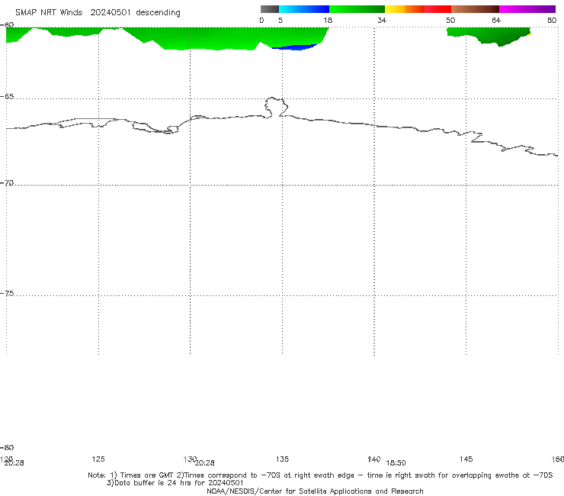This screenshot has height=496, width=564.
Task: Click the latitude label '-75'
Action: pyautogui.click(x=7, y=293)
